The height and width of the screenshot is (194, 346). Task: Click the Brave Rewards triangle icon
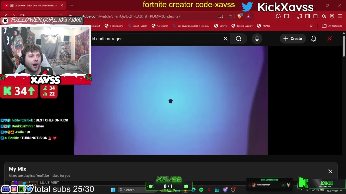248,16
